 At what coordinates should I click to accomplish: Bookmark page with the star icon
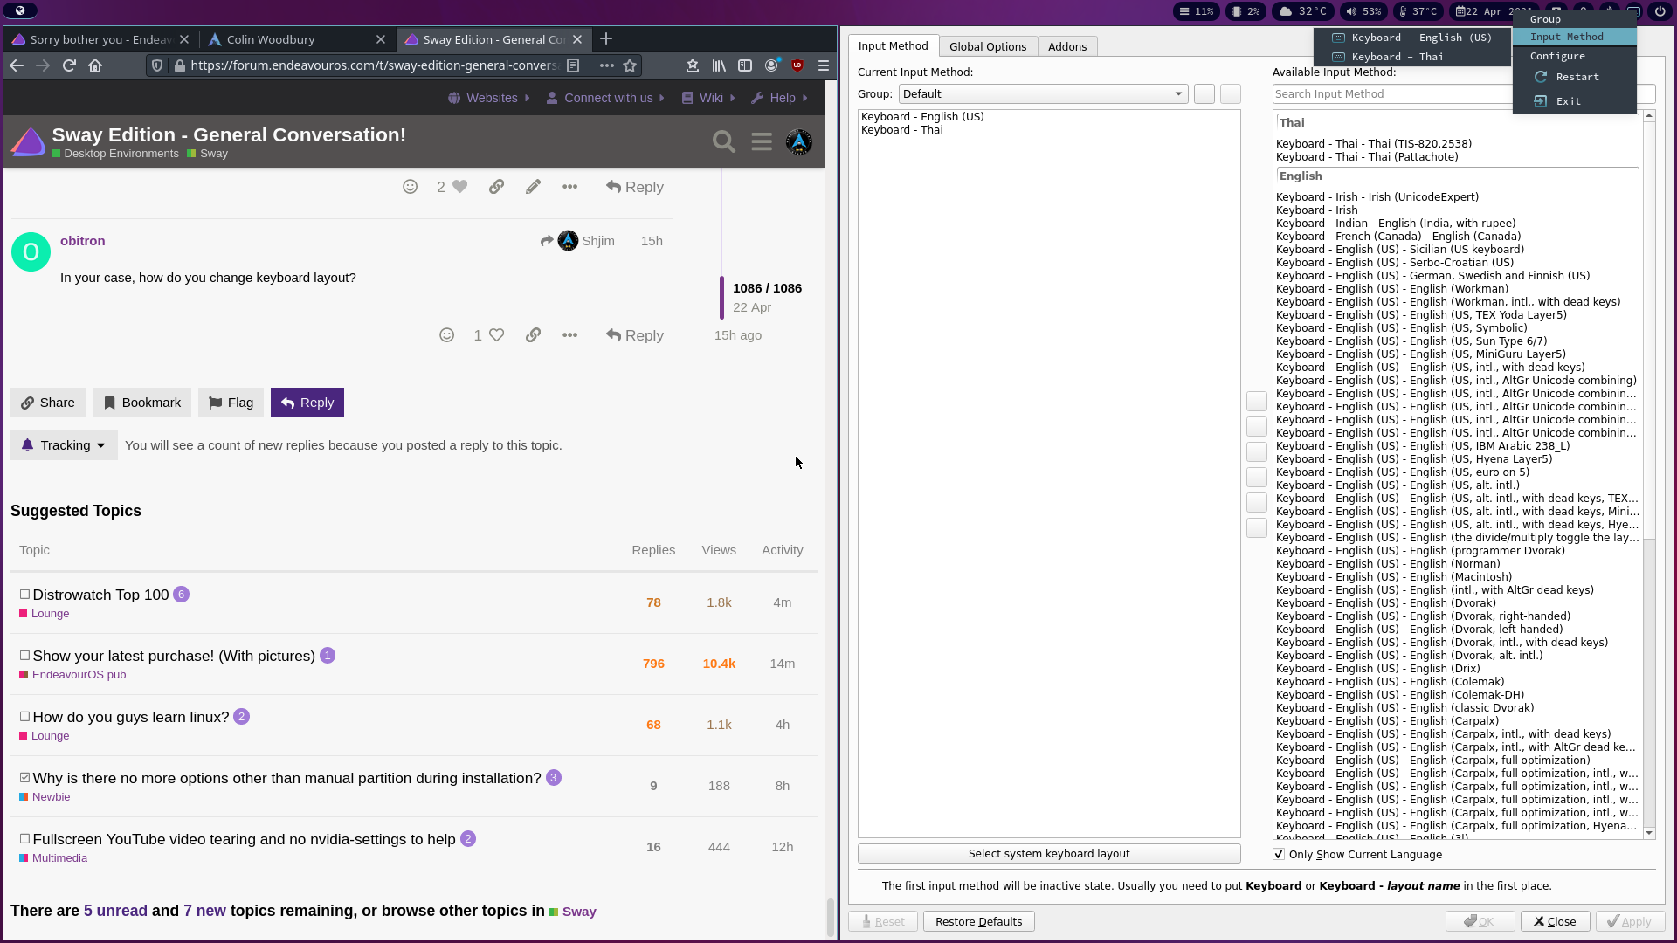(630, 65)
